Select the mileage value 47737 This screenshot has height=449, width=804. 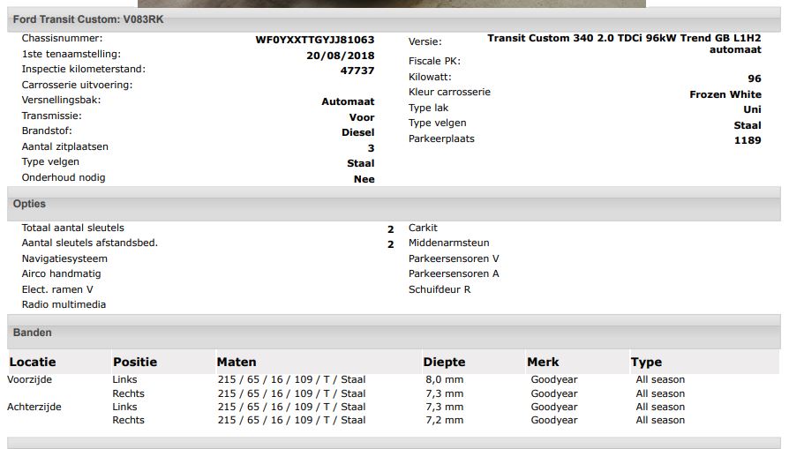[357, 71]
